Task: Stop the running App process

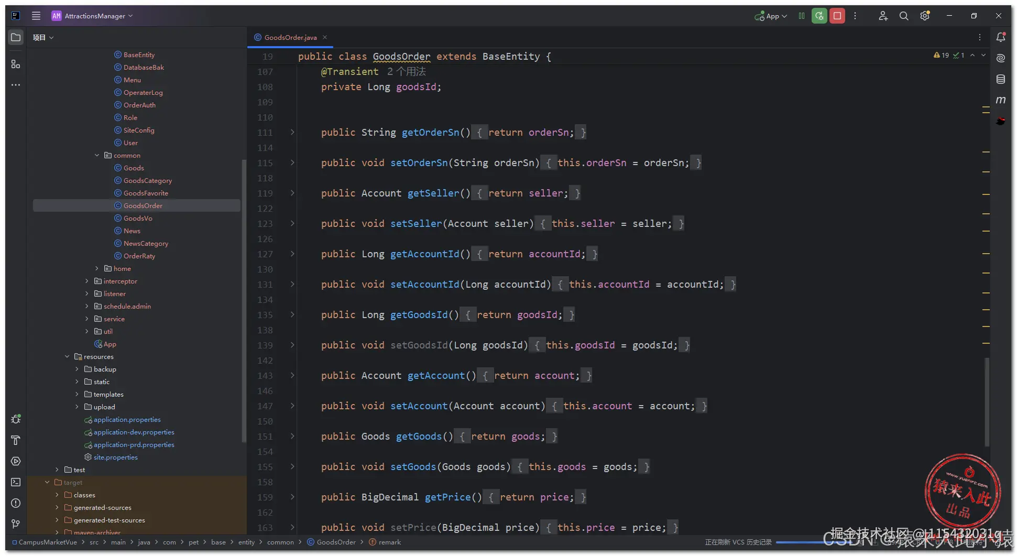Action: pos(837,16)
